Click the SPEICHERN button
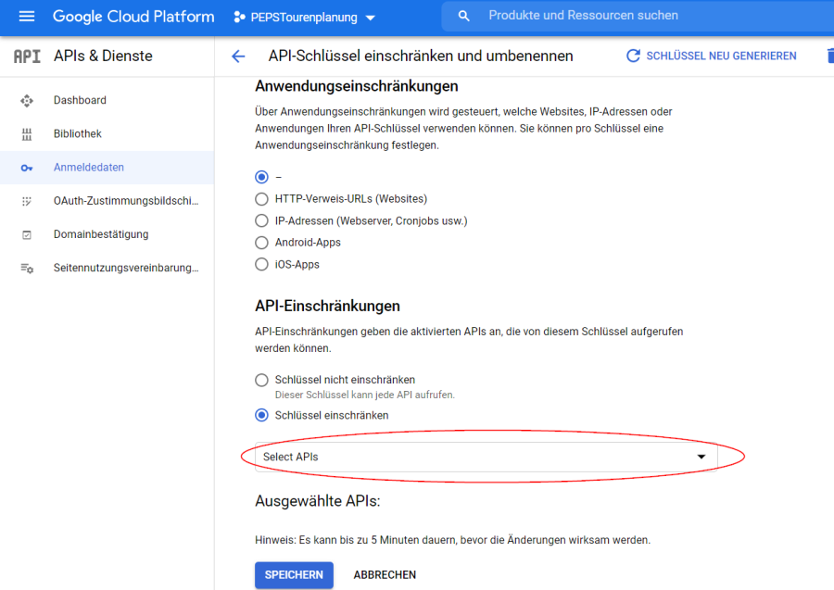 (294, 575)
